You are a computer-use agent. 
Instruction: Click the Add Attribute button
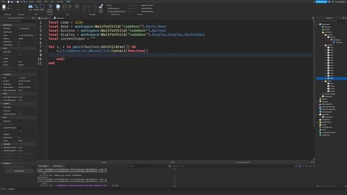19,171
